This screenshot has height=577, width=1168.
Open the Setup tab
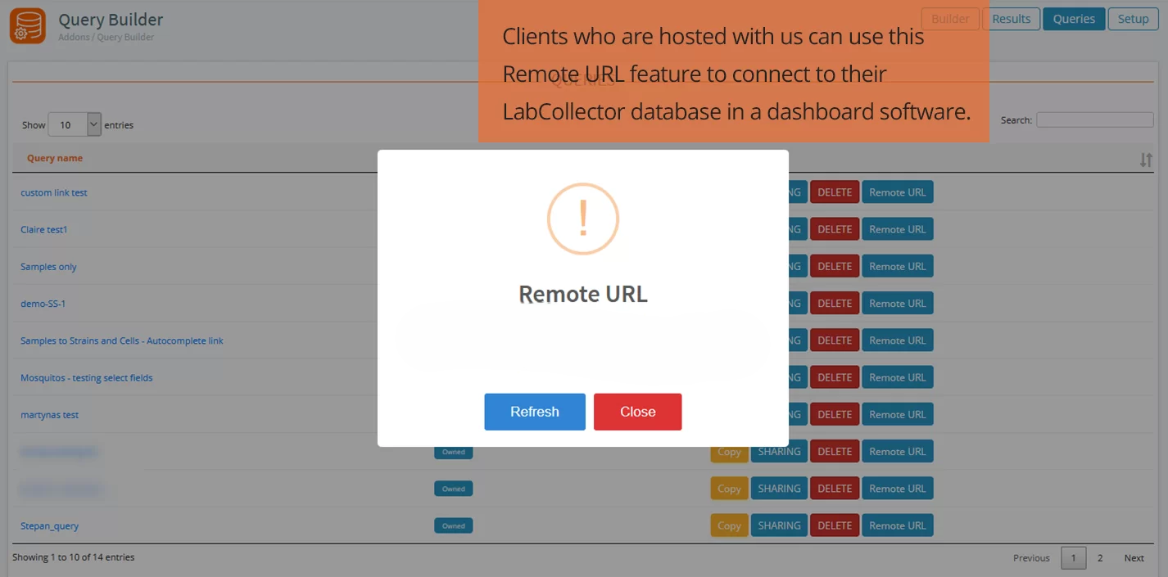click(x=1133, y=19)
